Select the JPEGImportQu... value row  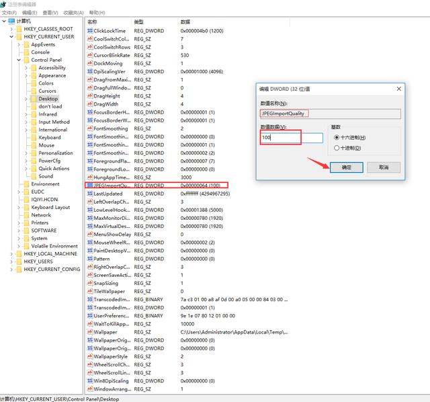pyautogui.click(x=157, y=186)
